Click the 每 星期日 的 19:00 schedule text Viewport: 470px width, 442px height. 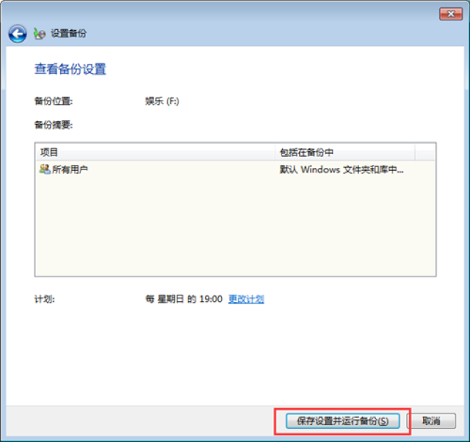[184, 299]
